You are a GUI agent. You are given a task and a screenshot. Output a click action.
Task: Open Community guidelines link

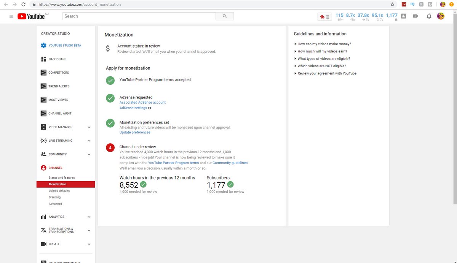click(x=230, y=163)
